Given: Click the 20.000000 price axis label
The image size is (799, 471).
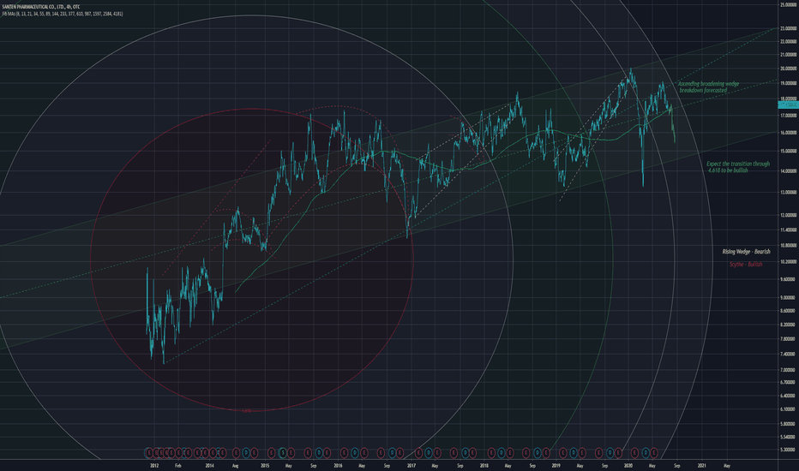Looking at the screenshot, I should point(789,69).
